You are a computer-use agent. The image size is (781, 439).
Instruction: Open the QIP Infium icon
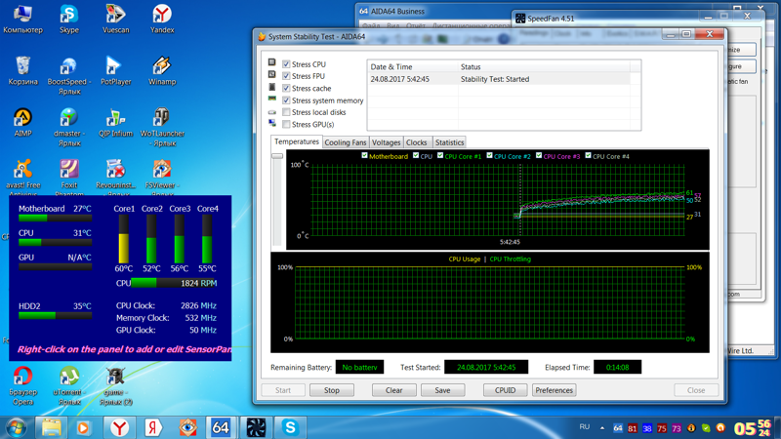coord(115,123)
